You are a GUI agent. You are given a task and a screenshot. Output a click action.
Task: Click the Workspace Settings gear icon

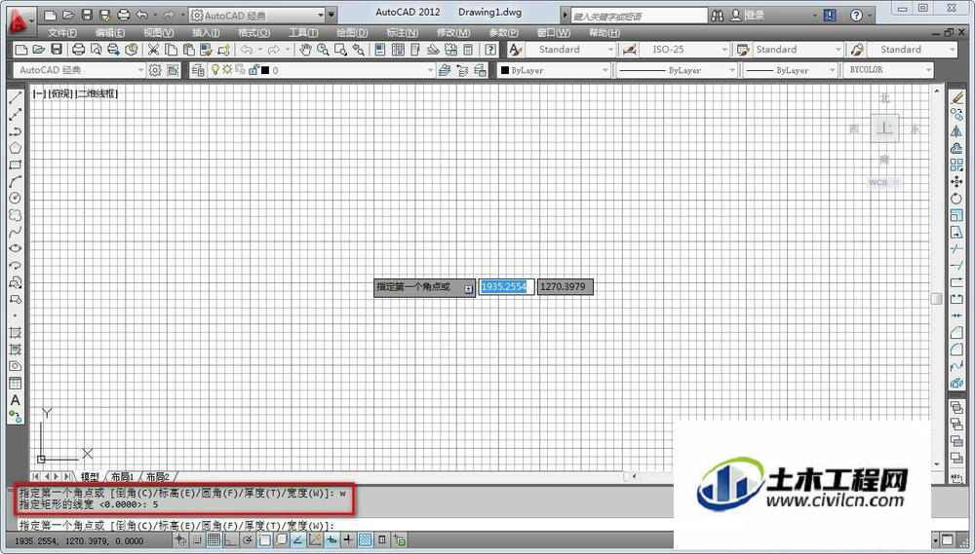click(x=155, y=70)
